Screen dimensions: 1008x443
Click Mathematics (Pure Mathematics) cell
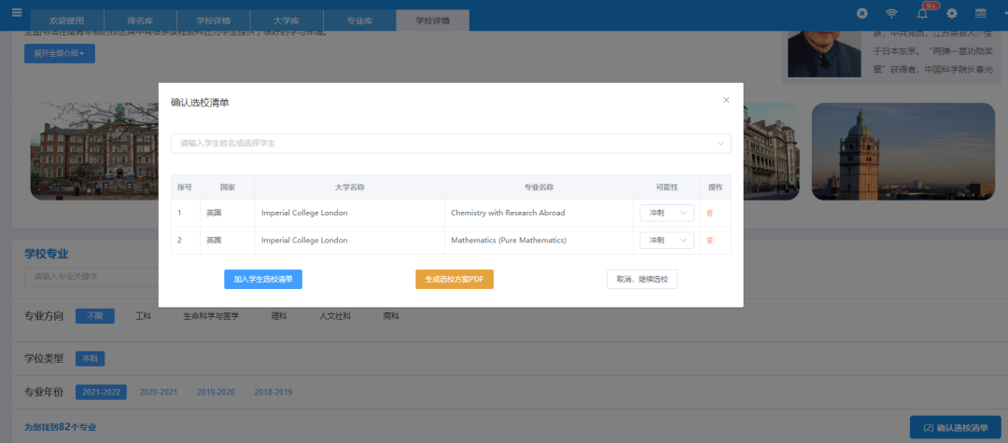tap(509, 240)
